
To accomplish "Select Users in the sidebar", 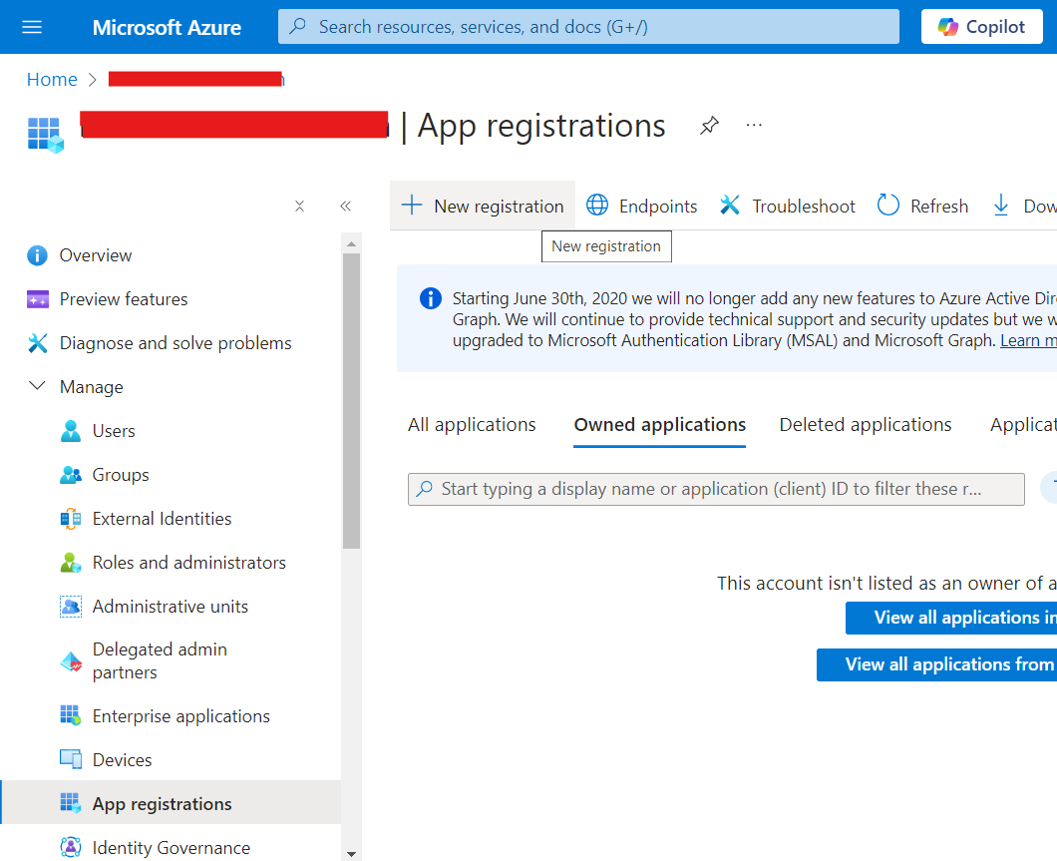I will (x=113, y=430).
